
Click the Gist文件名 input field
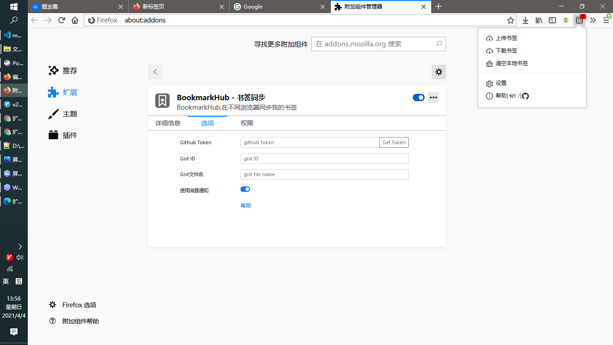(324, 174)
